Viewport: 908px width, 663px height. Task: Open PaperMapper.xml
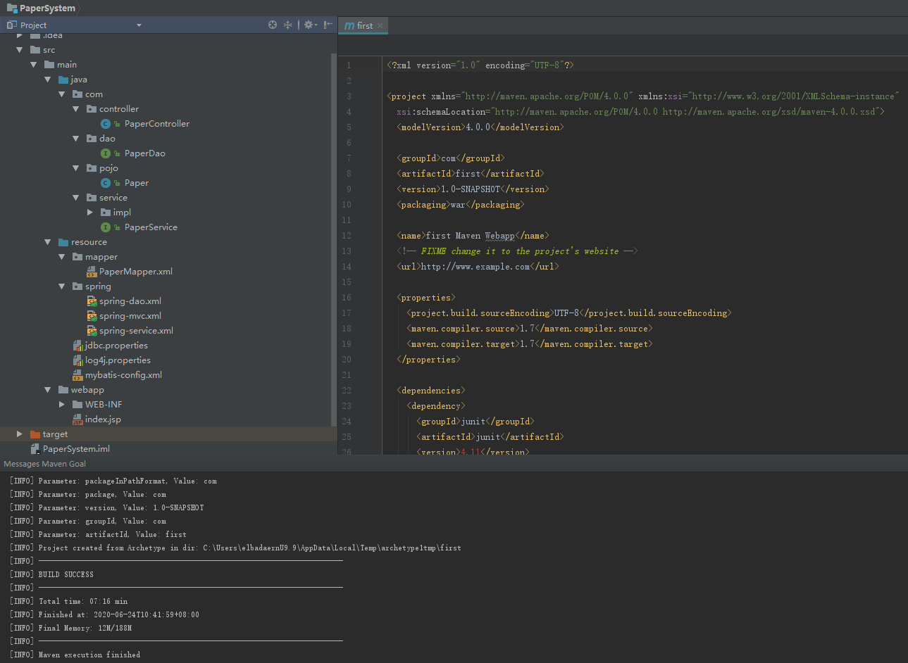[135, 272]
